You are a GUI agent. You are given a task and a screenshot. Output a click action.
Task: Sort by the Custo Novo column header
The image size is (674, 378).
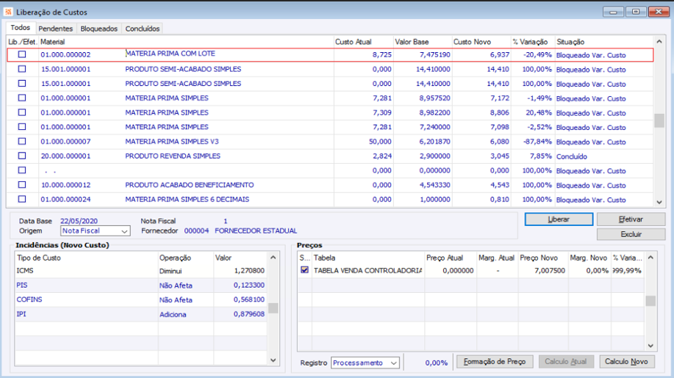pyautogui.click(x=472, y=42)
